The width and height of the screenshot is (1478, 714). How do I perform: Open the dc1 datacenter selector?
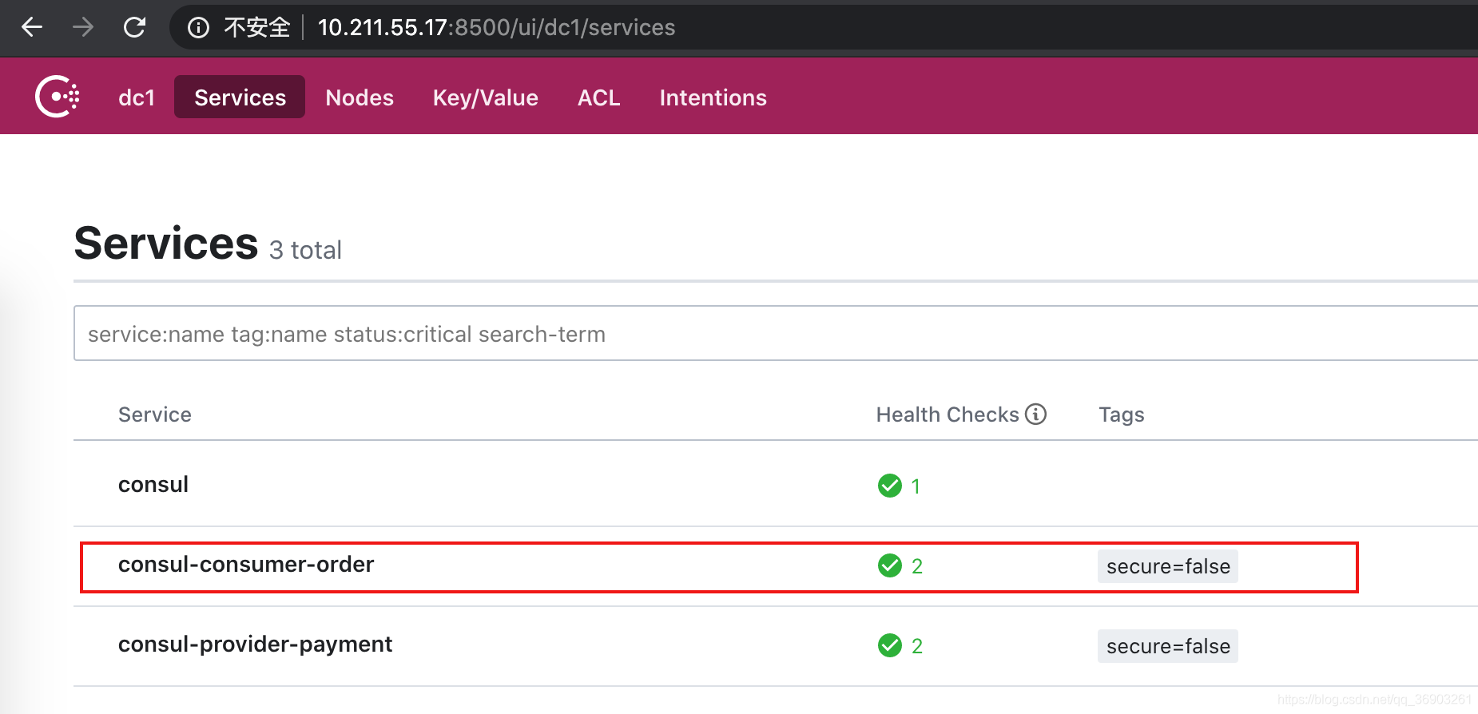[x=137, y=97]
